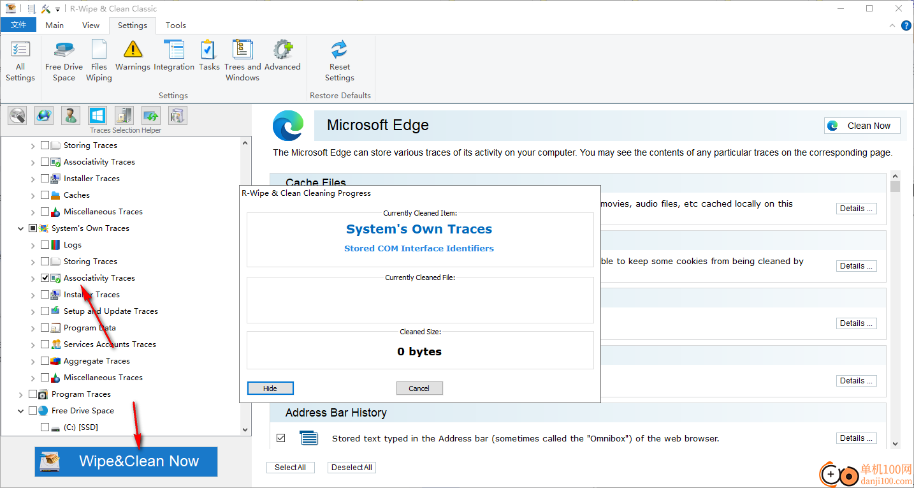
Task: Open Trees and Windows settings
Action: pyautogui.click(x=242, y=61)
